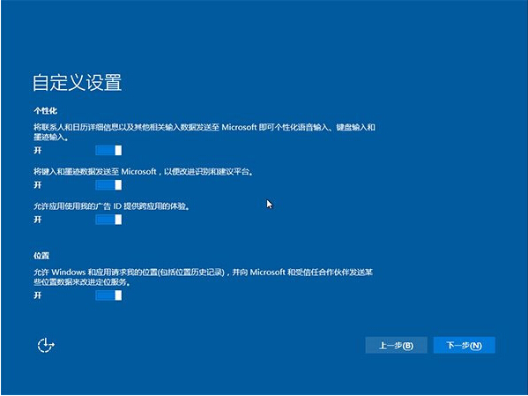Click the 个性化 section label

[46, 111]
